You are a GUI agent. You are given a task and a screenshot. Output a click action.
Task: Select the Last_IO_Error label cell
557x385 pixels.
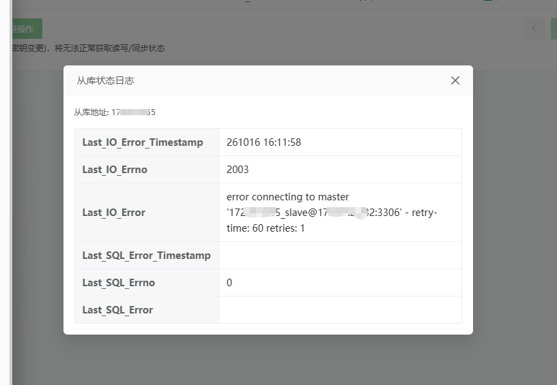coord(147,213)
